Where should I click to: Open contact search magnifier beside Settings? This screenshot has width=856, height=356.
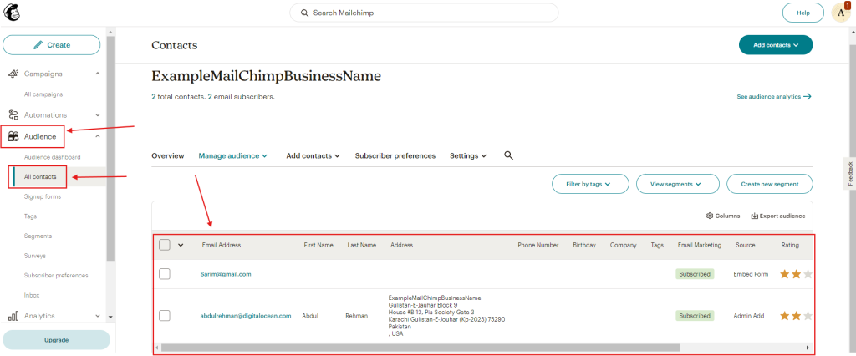[x=508, y=155]
